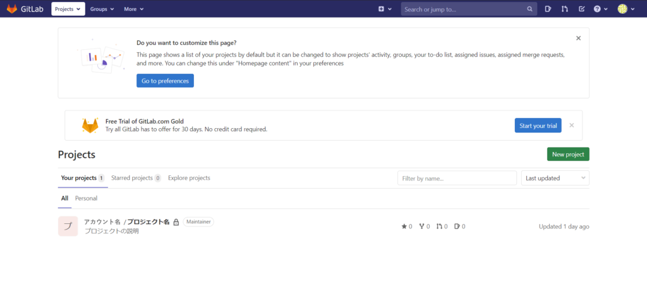Image resolution: width=647 pixels, height=282 pixels.
Task: Click the New project button
Action: pyautogui.click(x=568, y=154)
